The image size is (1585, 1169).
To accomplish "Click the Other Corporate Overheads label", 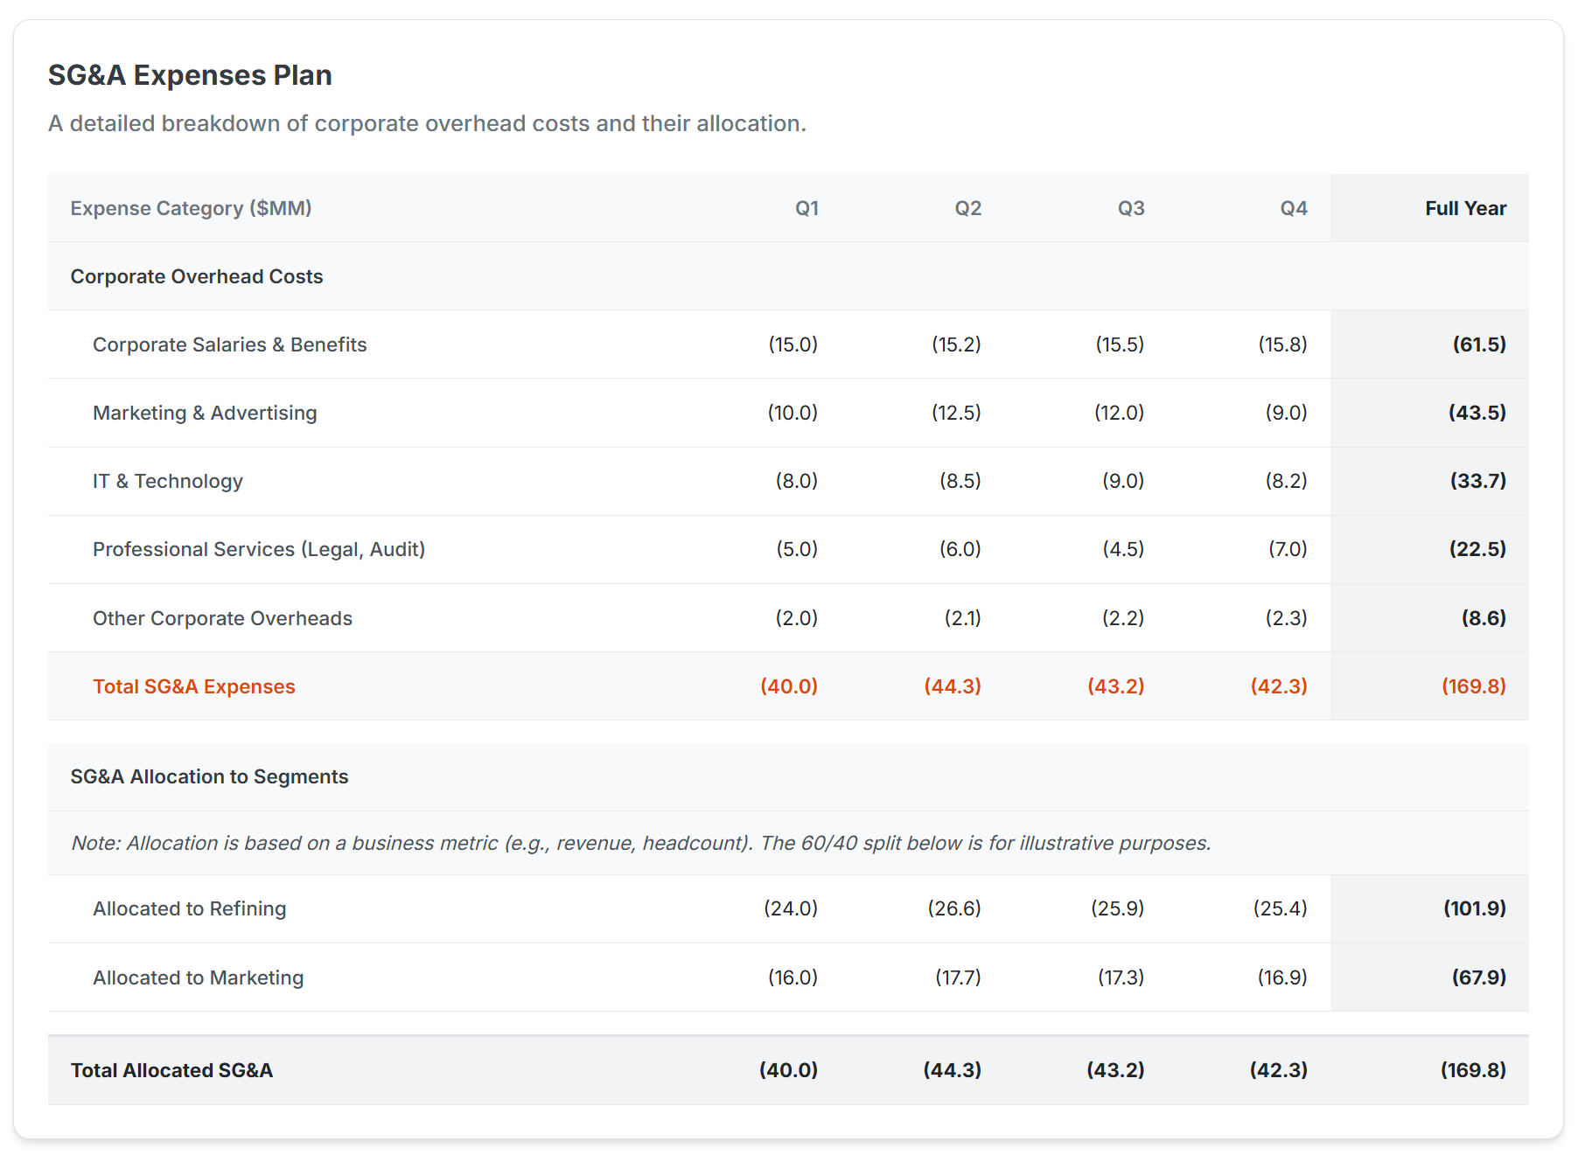I will pyautogui.click(x=222, y=618).
